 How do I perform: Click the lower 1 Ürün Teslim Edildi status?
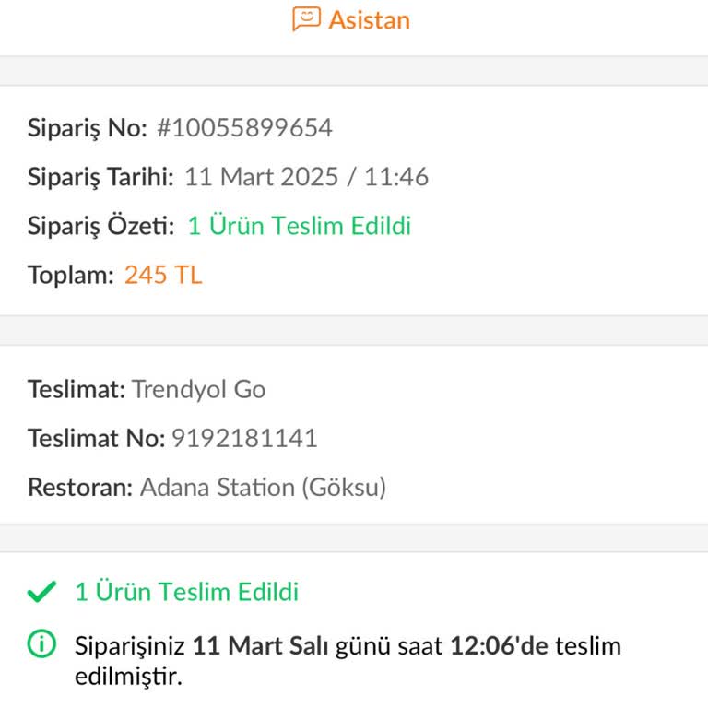186,592
